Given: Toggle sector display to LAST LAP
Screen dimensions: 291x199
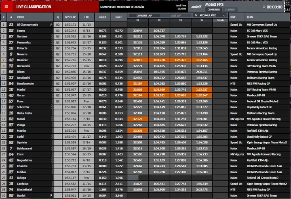Looking at the screenshot, I should point(176,16).
